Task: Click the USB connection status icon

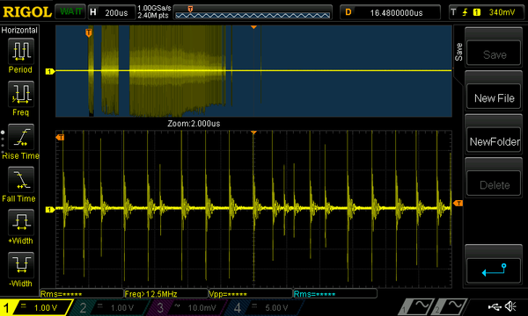Action: (x=495, y=306)
